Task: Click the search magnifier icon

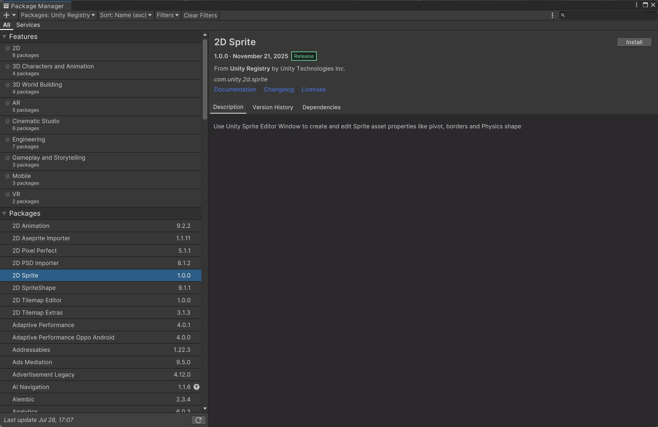Action: 563,15
